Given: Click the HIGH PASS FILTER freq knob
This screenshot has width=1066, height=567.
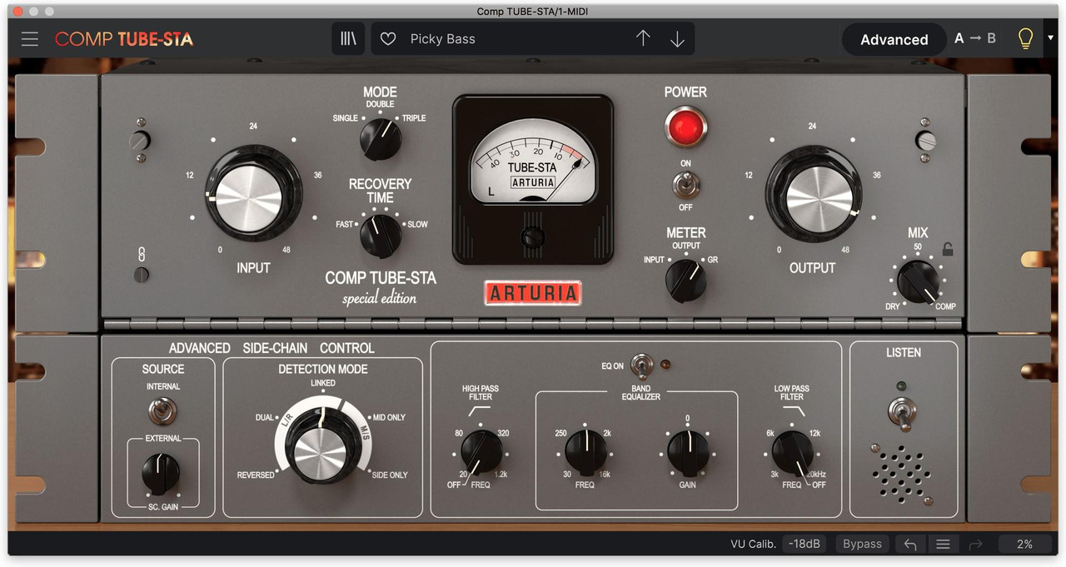Looking at the screenshot, I should click(x=481, y=452).
